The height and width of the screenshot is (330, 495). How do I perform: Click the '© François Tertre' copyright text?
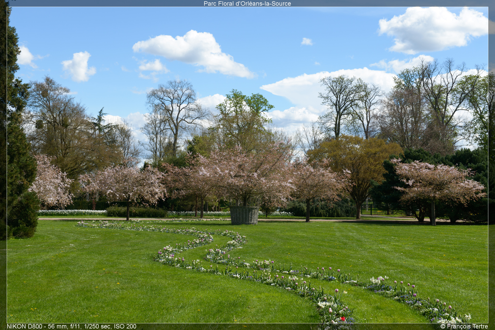(464, 326)
